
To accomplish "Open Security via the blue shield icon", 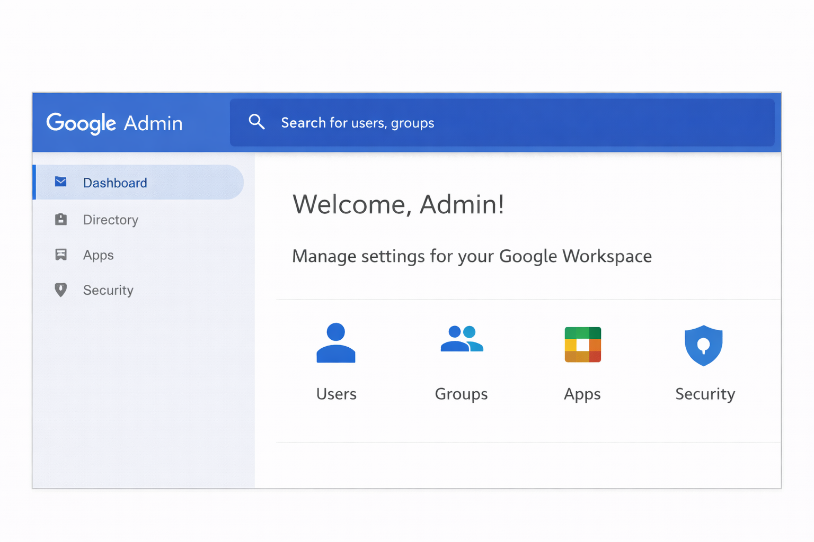I will [x=703, y=345].
